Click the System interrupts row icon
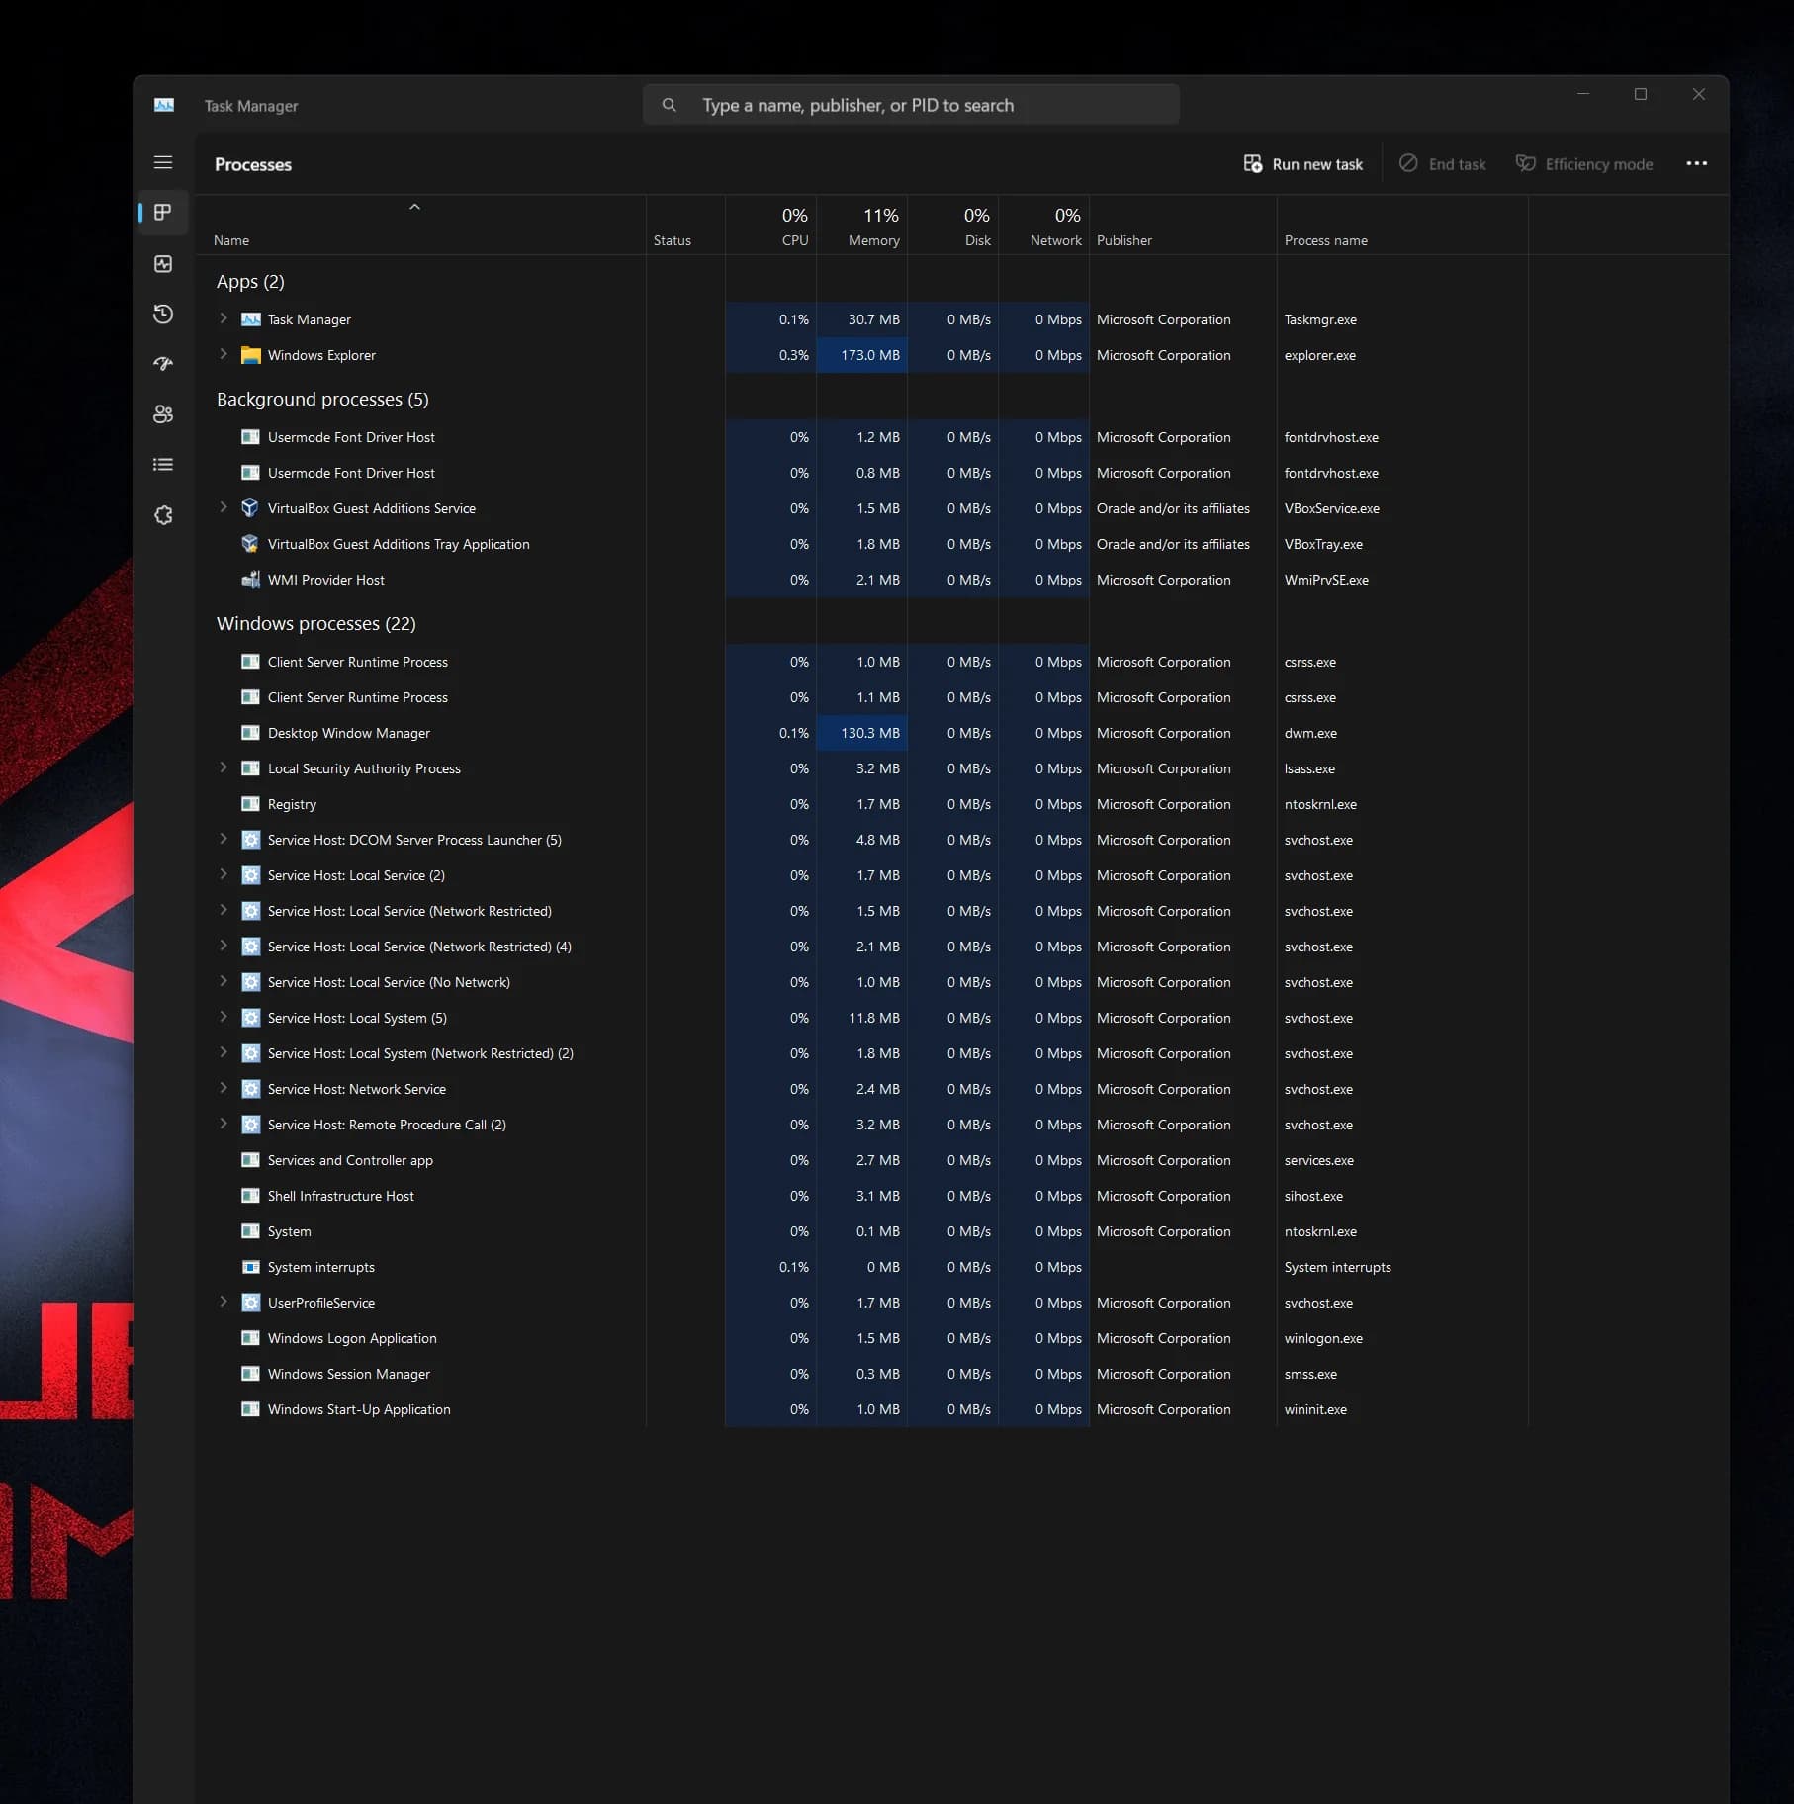 [251, 1267]
